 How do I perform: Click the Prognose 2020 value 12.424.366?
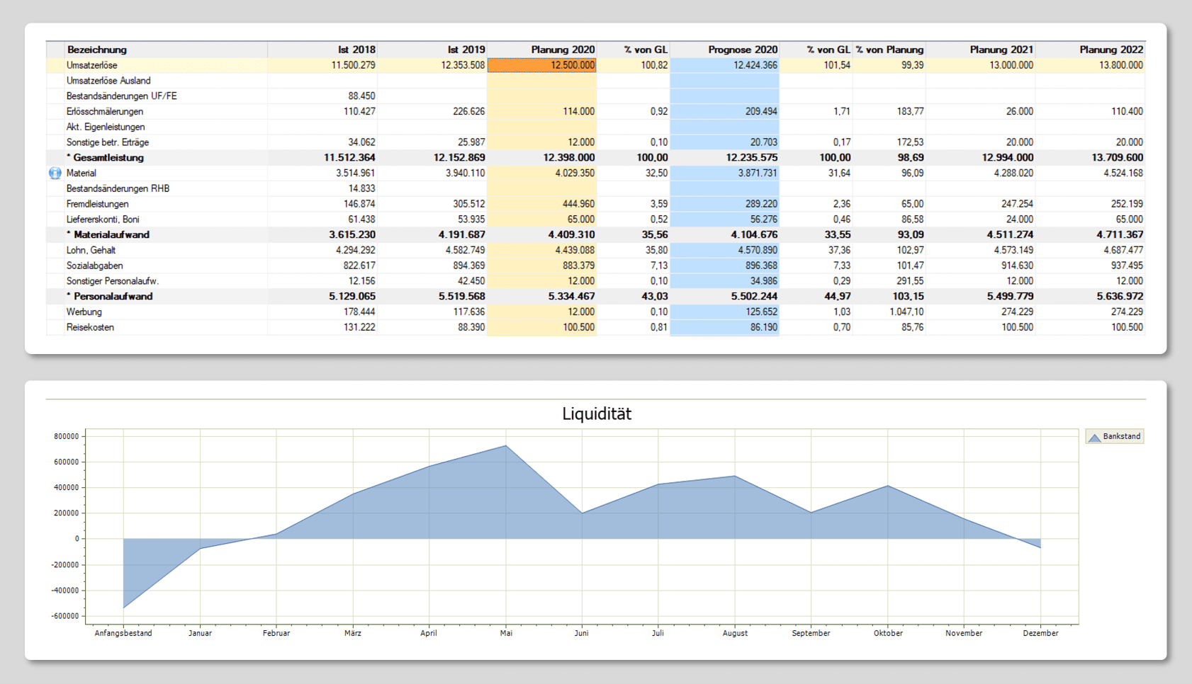(755, 65)
